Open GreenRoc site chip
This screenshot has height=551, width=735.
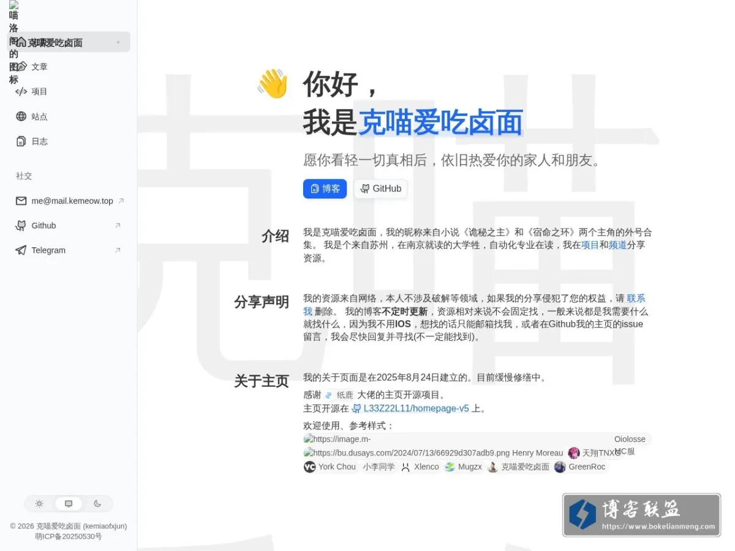(x=580, y=467)
